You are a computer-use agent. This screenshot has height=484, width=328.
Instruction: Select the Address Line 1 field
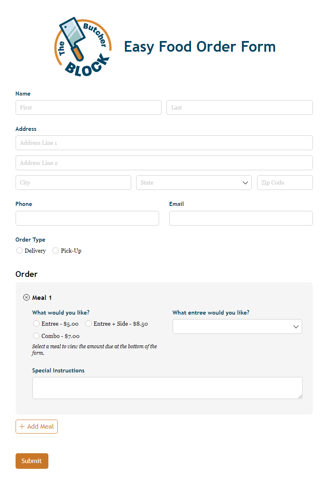164,143
